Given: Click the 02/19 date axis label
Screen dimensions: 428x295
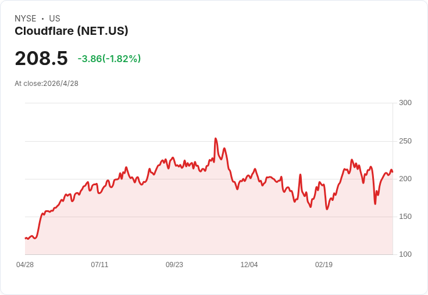Looking at the screenshot, I should point(324,264).
